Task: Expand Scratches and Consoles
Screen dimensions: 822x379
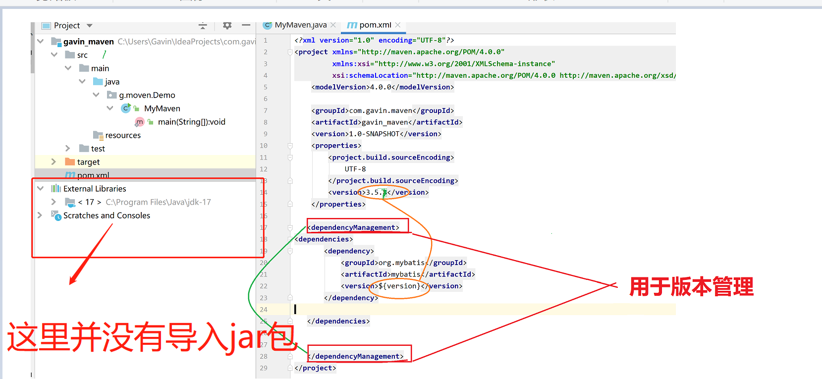Action: point(41,215)
